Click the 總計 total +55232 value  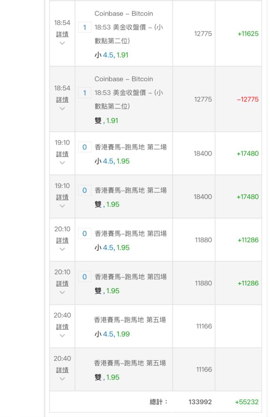(247, 402)
